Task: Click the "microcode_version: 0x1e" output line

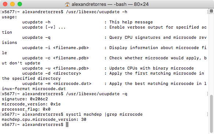Action: (x=31, y=104)
